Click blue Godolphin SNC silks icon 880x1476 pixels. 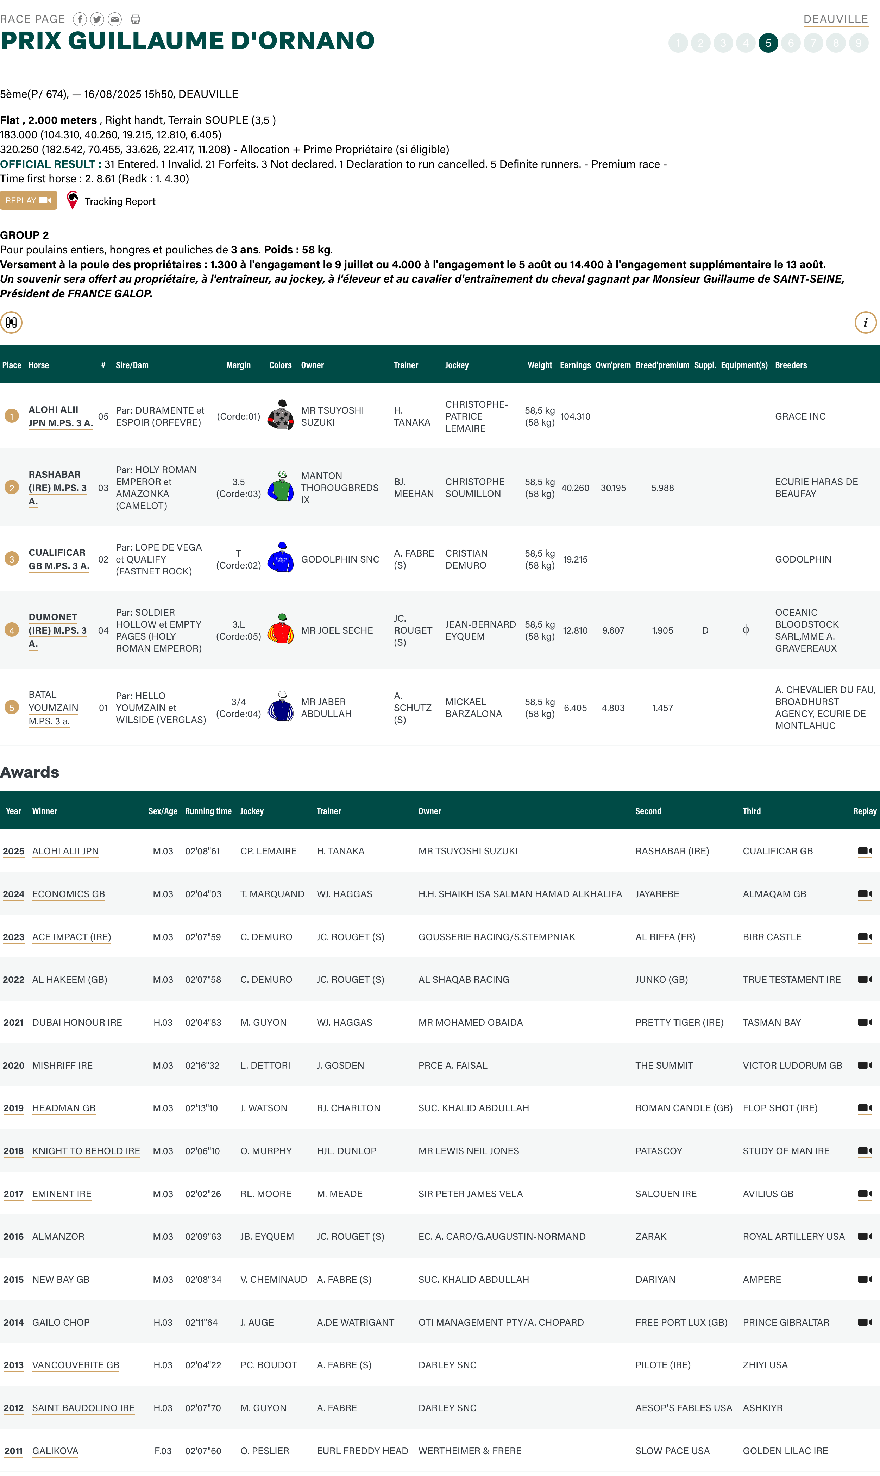281,558
